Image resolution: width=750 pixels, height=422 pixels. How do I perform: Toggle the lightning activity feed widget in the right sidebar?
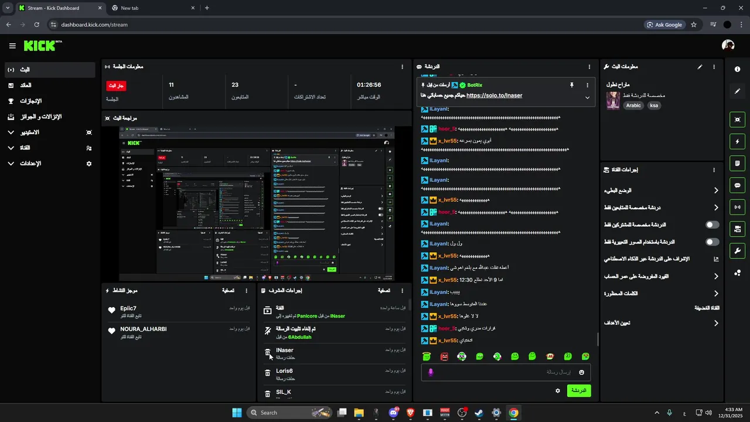point(737,141)
